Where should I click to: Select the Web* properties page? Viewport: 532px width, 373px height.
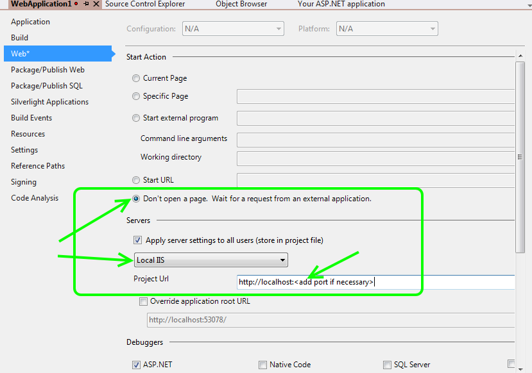(x=58, y=54)
